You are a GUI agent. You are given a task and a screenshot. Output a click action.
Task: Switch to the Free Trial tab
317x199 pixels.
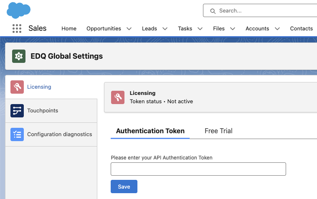(x=218, y=131)
